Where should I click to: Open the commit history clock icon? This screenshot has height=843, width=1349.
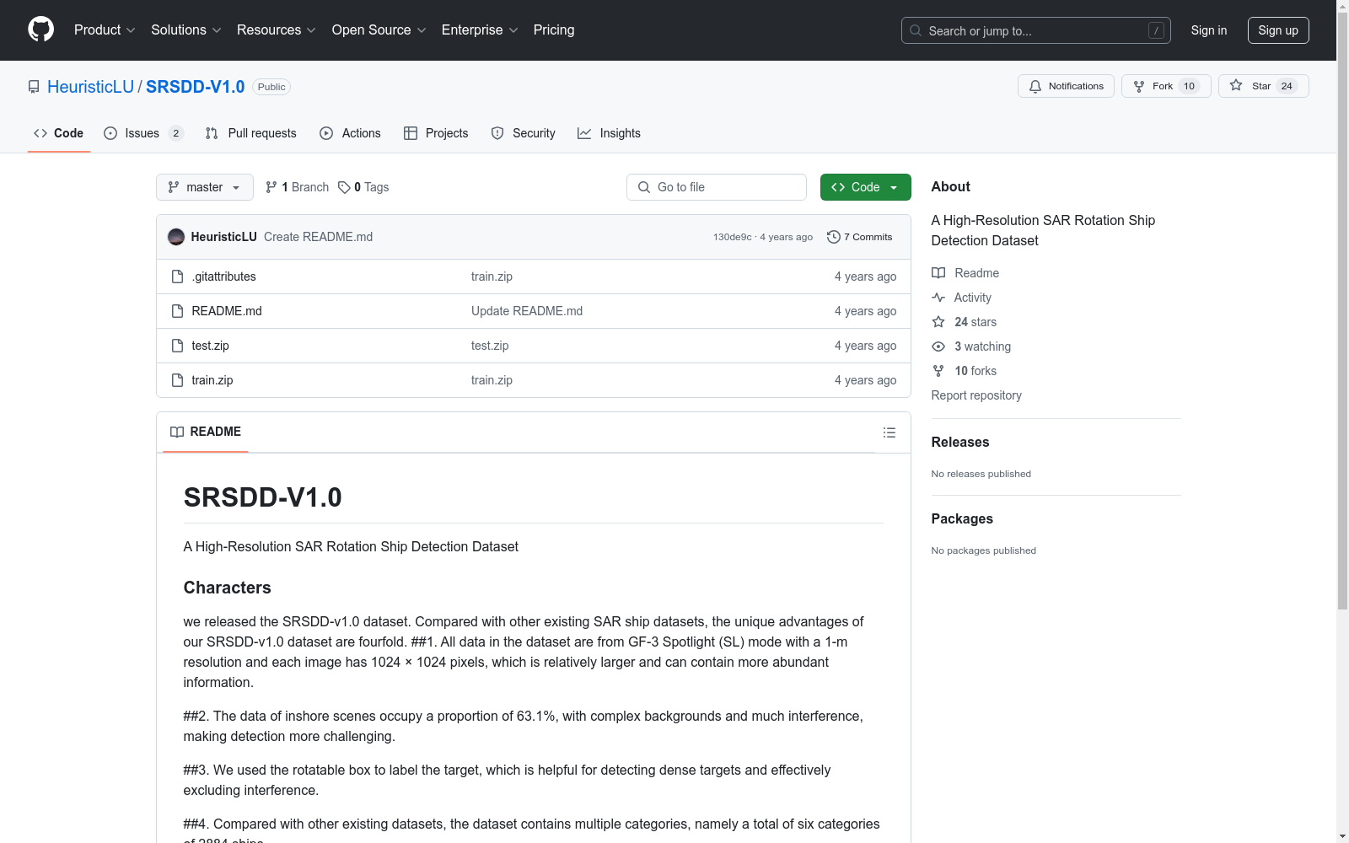pos(834,237)
